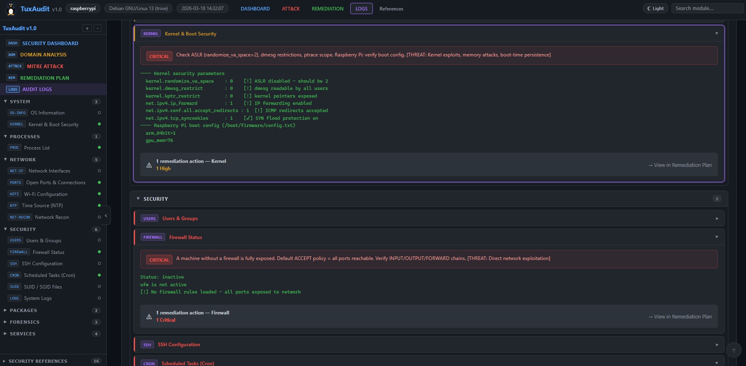
Task: Click the plus expand-all button in sidebar
Action: coord(87,28)
